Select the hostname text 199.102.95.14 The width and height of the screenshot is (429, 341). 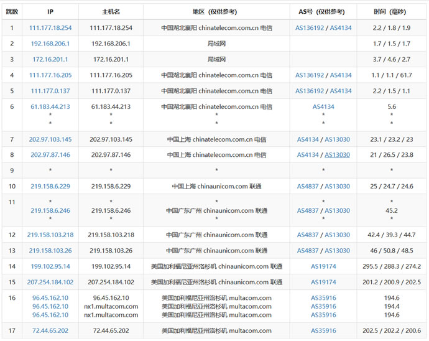click(x=111, y=266)
